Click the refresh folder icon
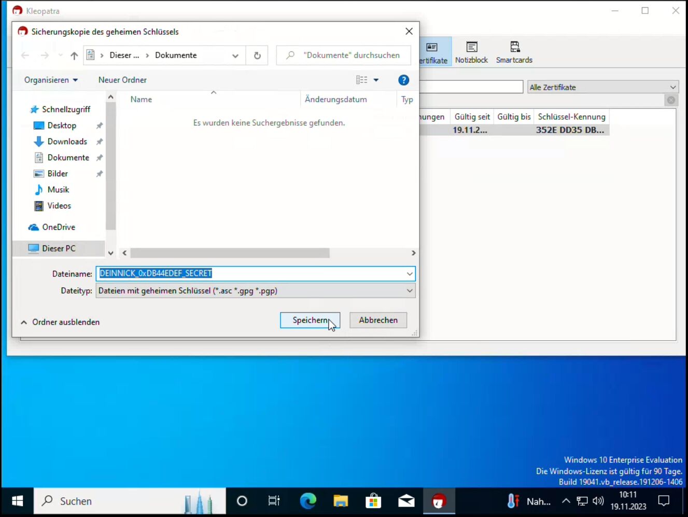This screenshot has width=688, height=517. pos(257,55)
